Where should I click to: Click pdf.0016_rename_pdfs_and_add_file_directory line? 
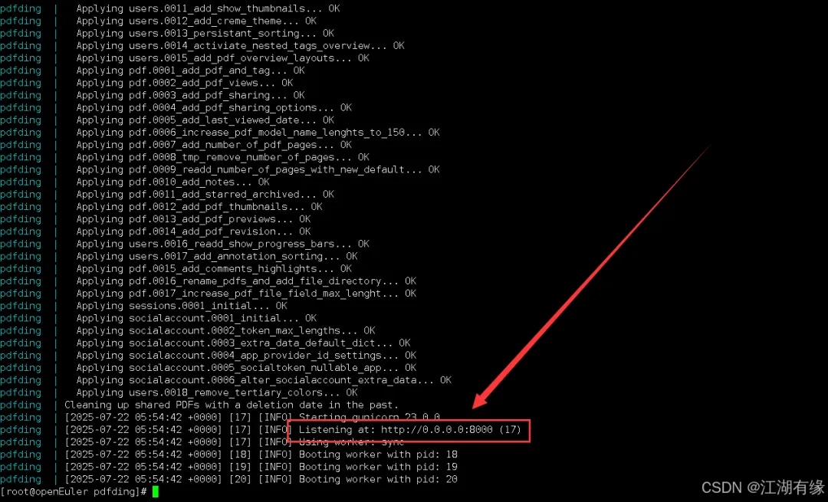(246, 281)
